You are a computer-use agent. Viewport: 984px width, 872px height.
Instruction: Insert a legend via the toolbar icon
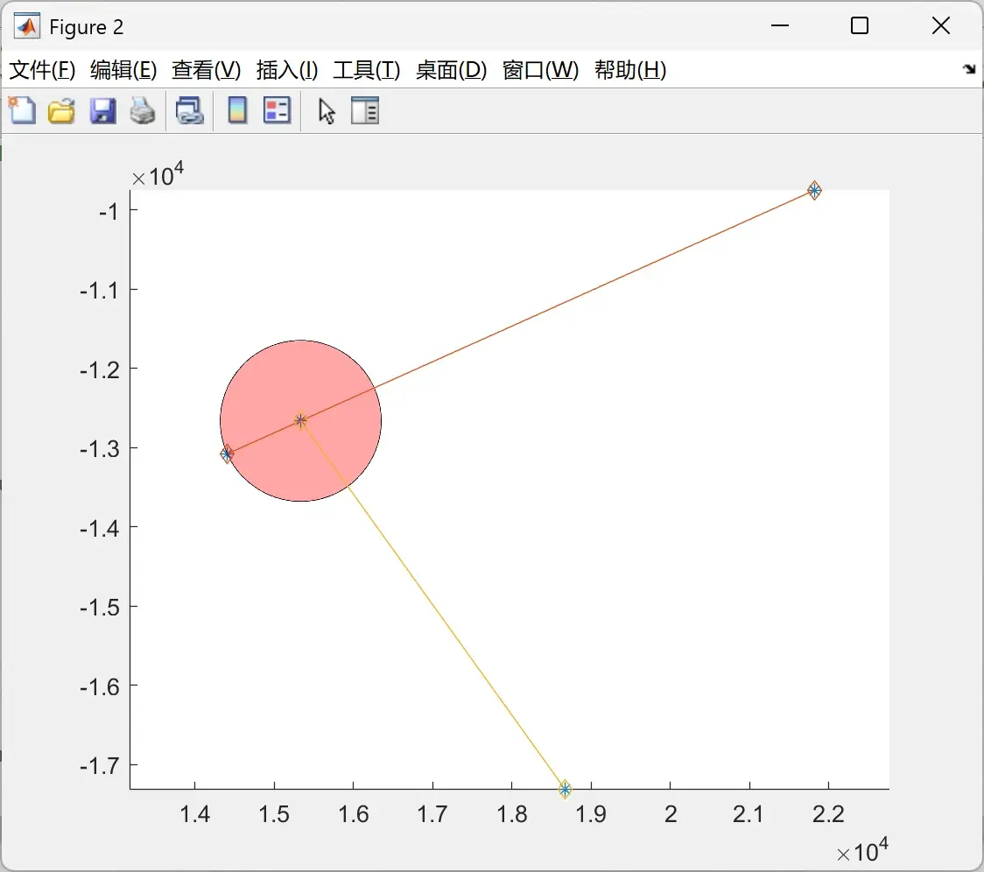tap(277, 110)
